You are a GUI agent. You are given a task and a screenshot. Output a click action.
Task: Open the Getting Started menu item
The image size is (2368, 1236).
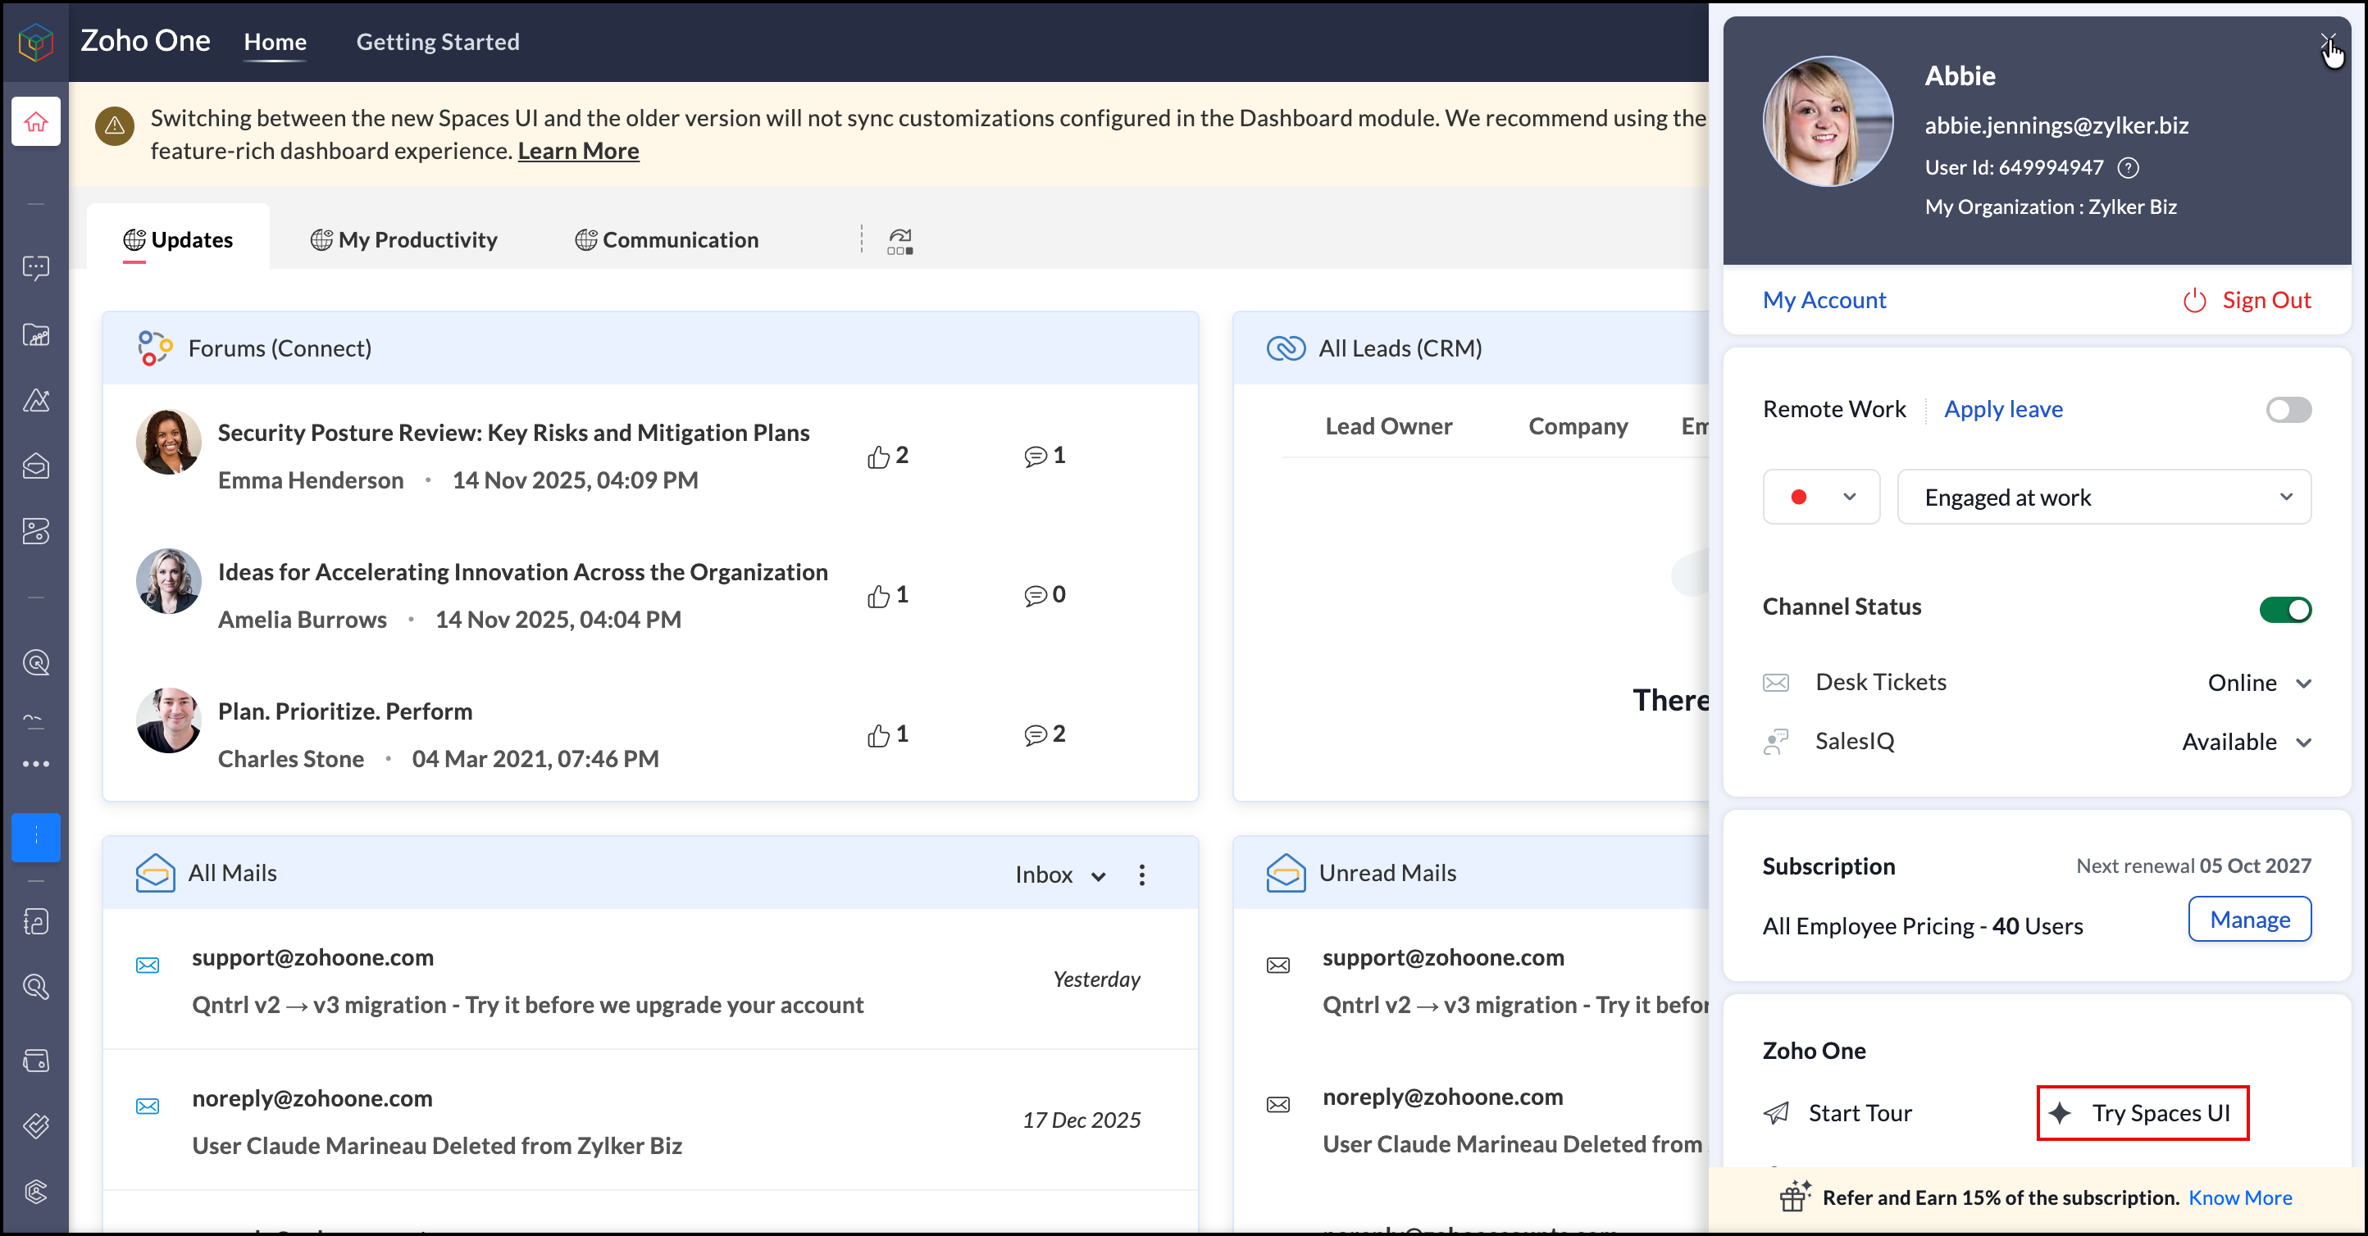coord(438,41)
